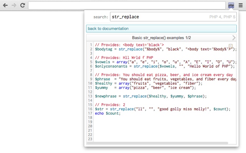
Task: Click the horizontal scrollbar under the code
Action: pyautogui.click(x=157, y=143)
